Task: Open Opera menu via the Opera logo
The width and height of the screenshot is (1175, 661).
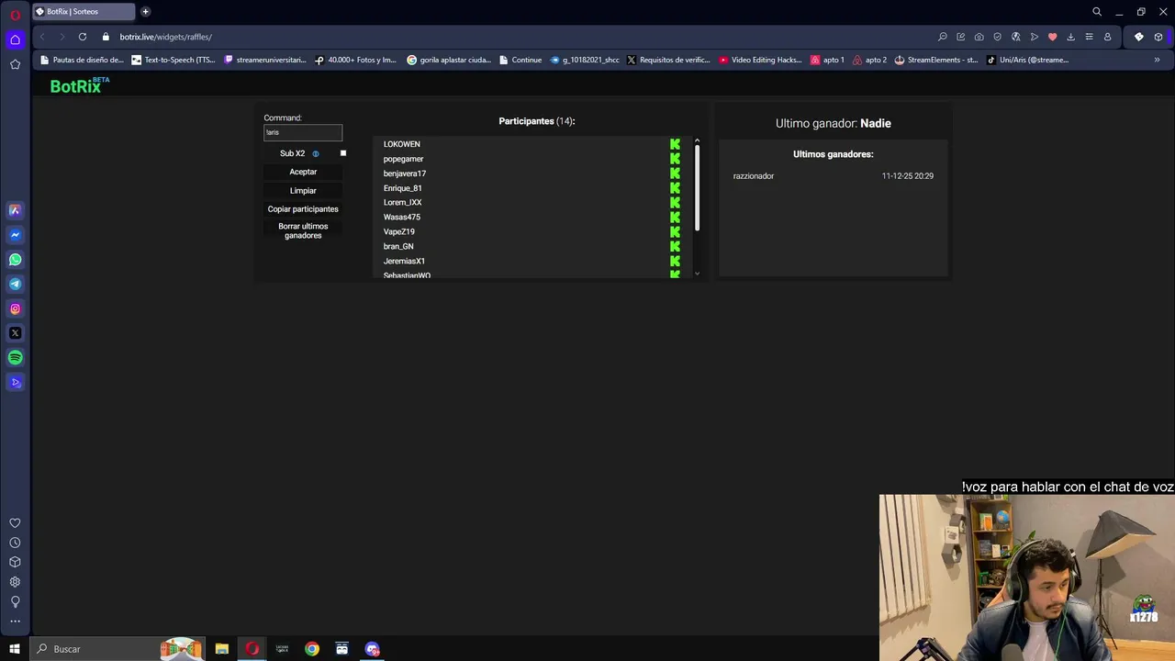Action: (x=15, y=14)
